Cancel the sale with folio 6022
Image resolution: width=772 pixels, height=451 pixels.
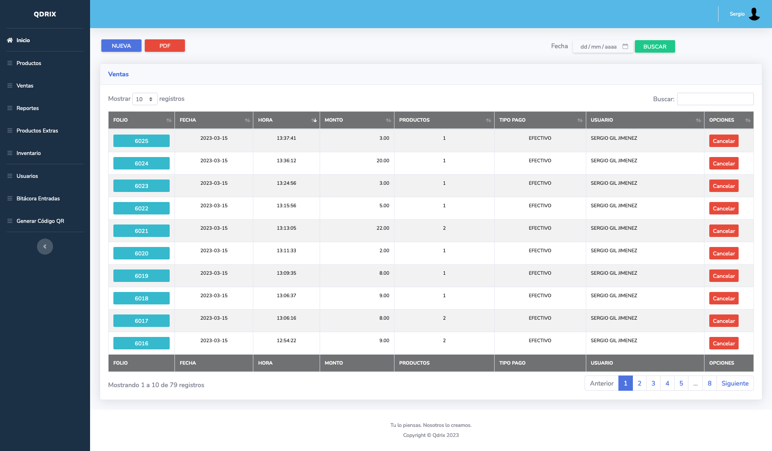click(724, 208)
